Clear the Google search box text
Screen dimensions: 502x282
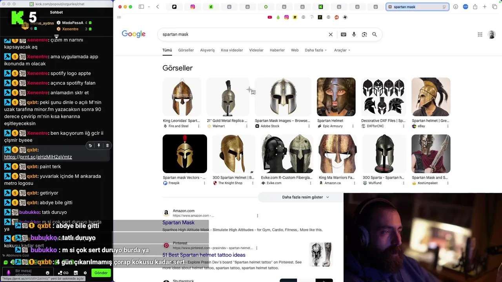pyautogui.click(x=331, y=34)
